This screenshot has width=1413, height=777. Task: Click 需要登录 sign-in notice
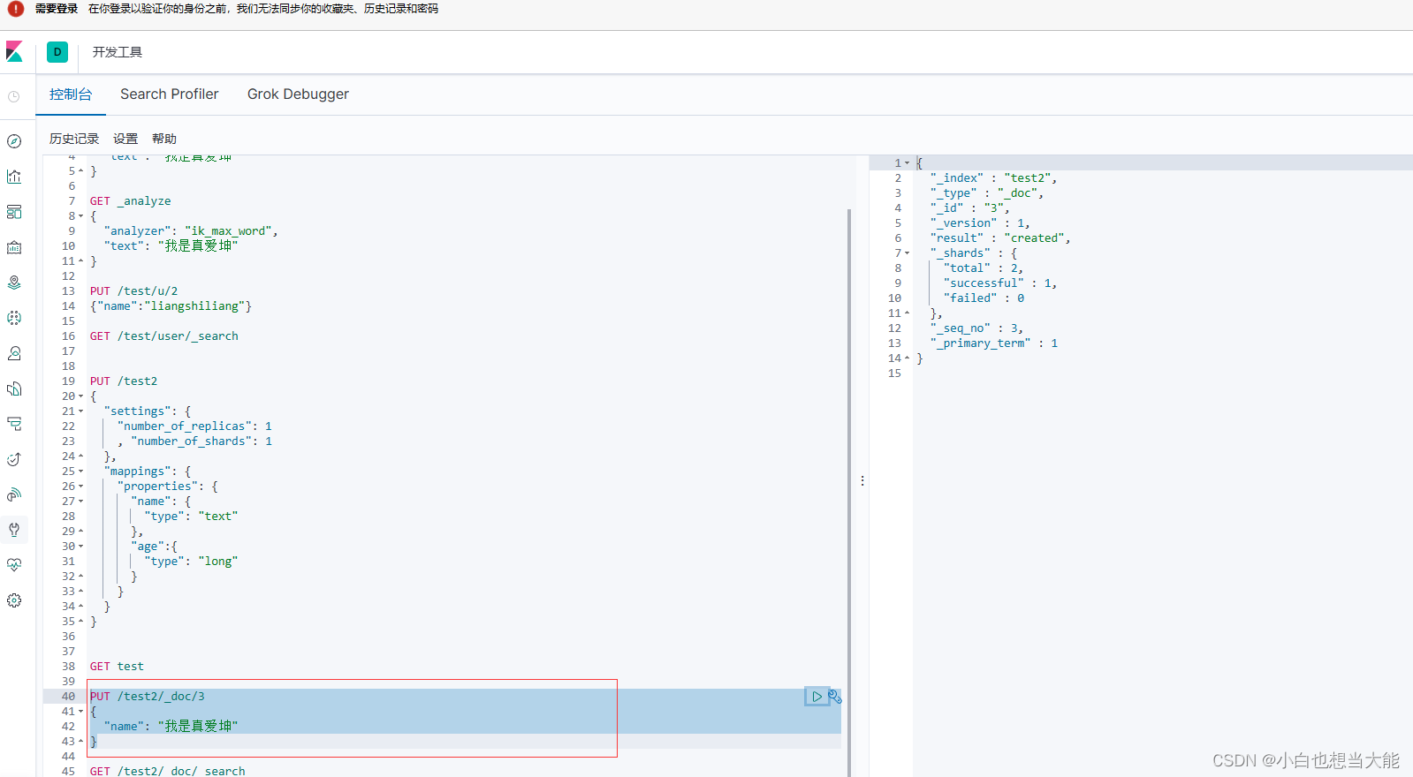57,9
